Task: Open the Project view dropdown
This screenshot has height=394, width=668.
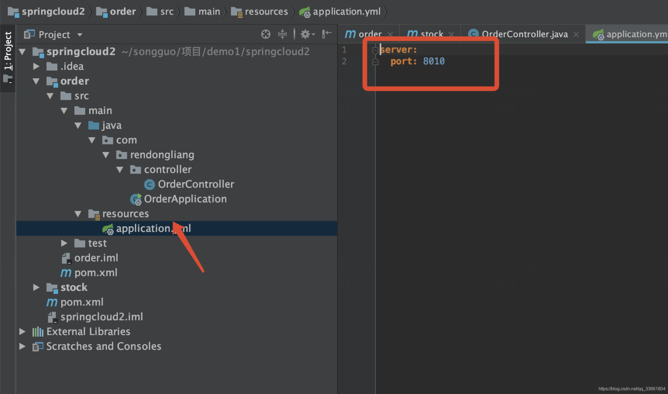Action: (80, 35)
